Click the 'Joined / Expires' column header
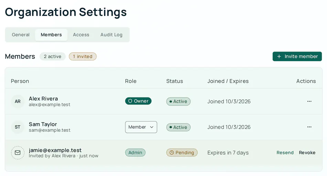This screenshot has width=327, height=176. click(228, 81)
